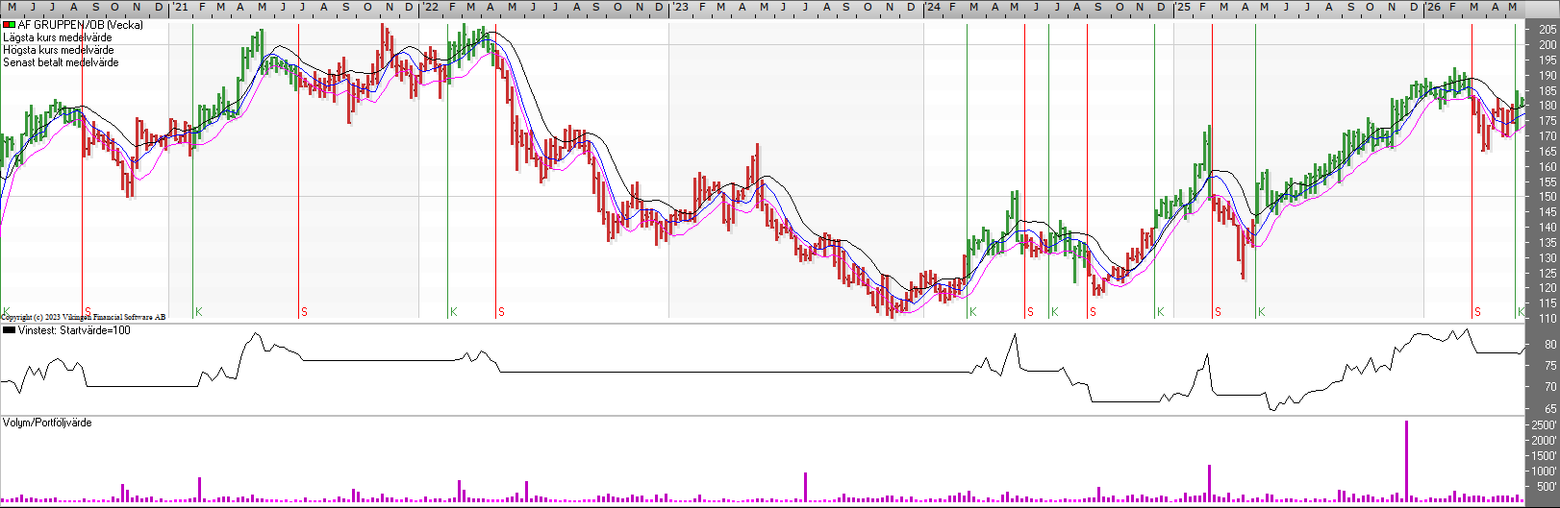Screen dimensions: 1560x508
Task: Click the 65 value on the Vinstest axis
Action: [1551, 409]
